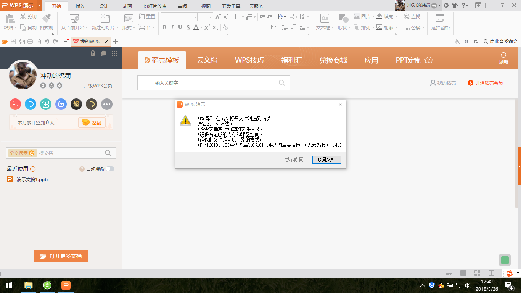Click the chat bubble icon in sidebar header
The width and height of the screenshot is (521, 293).
pyautogui.click(x=103, y=53)
